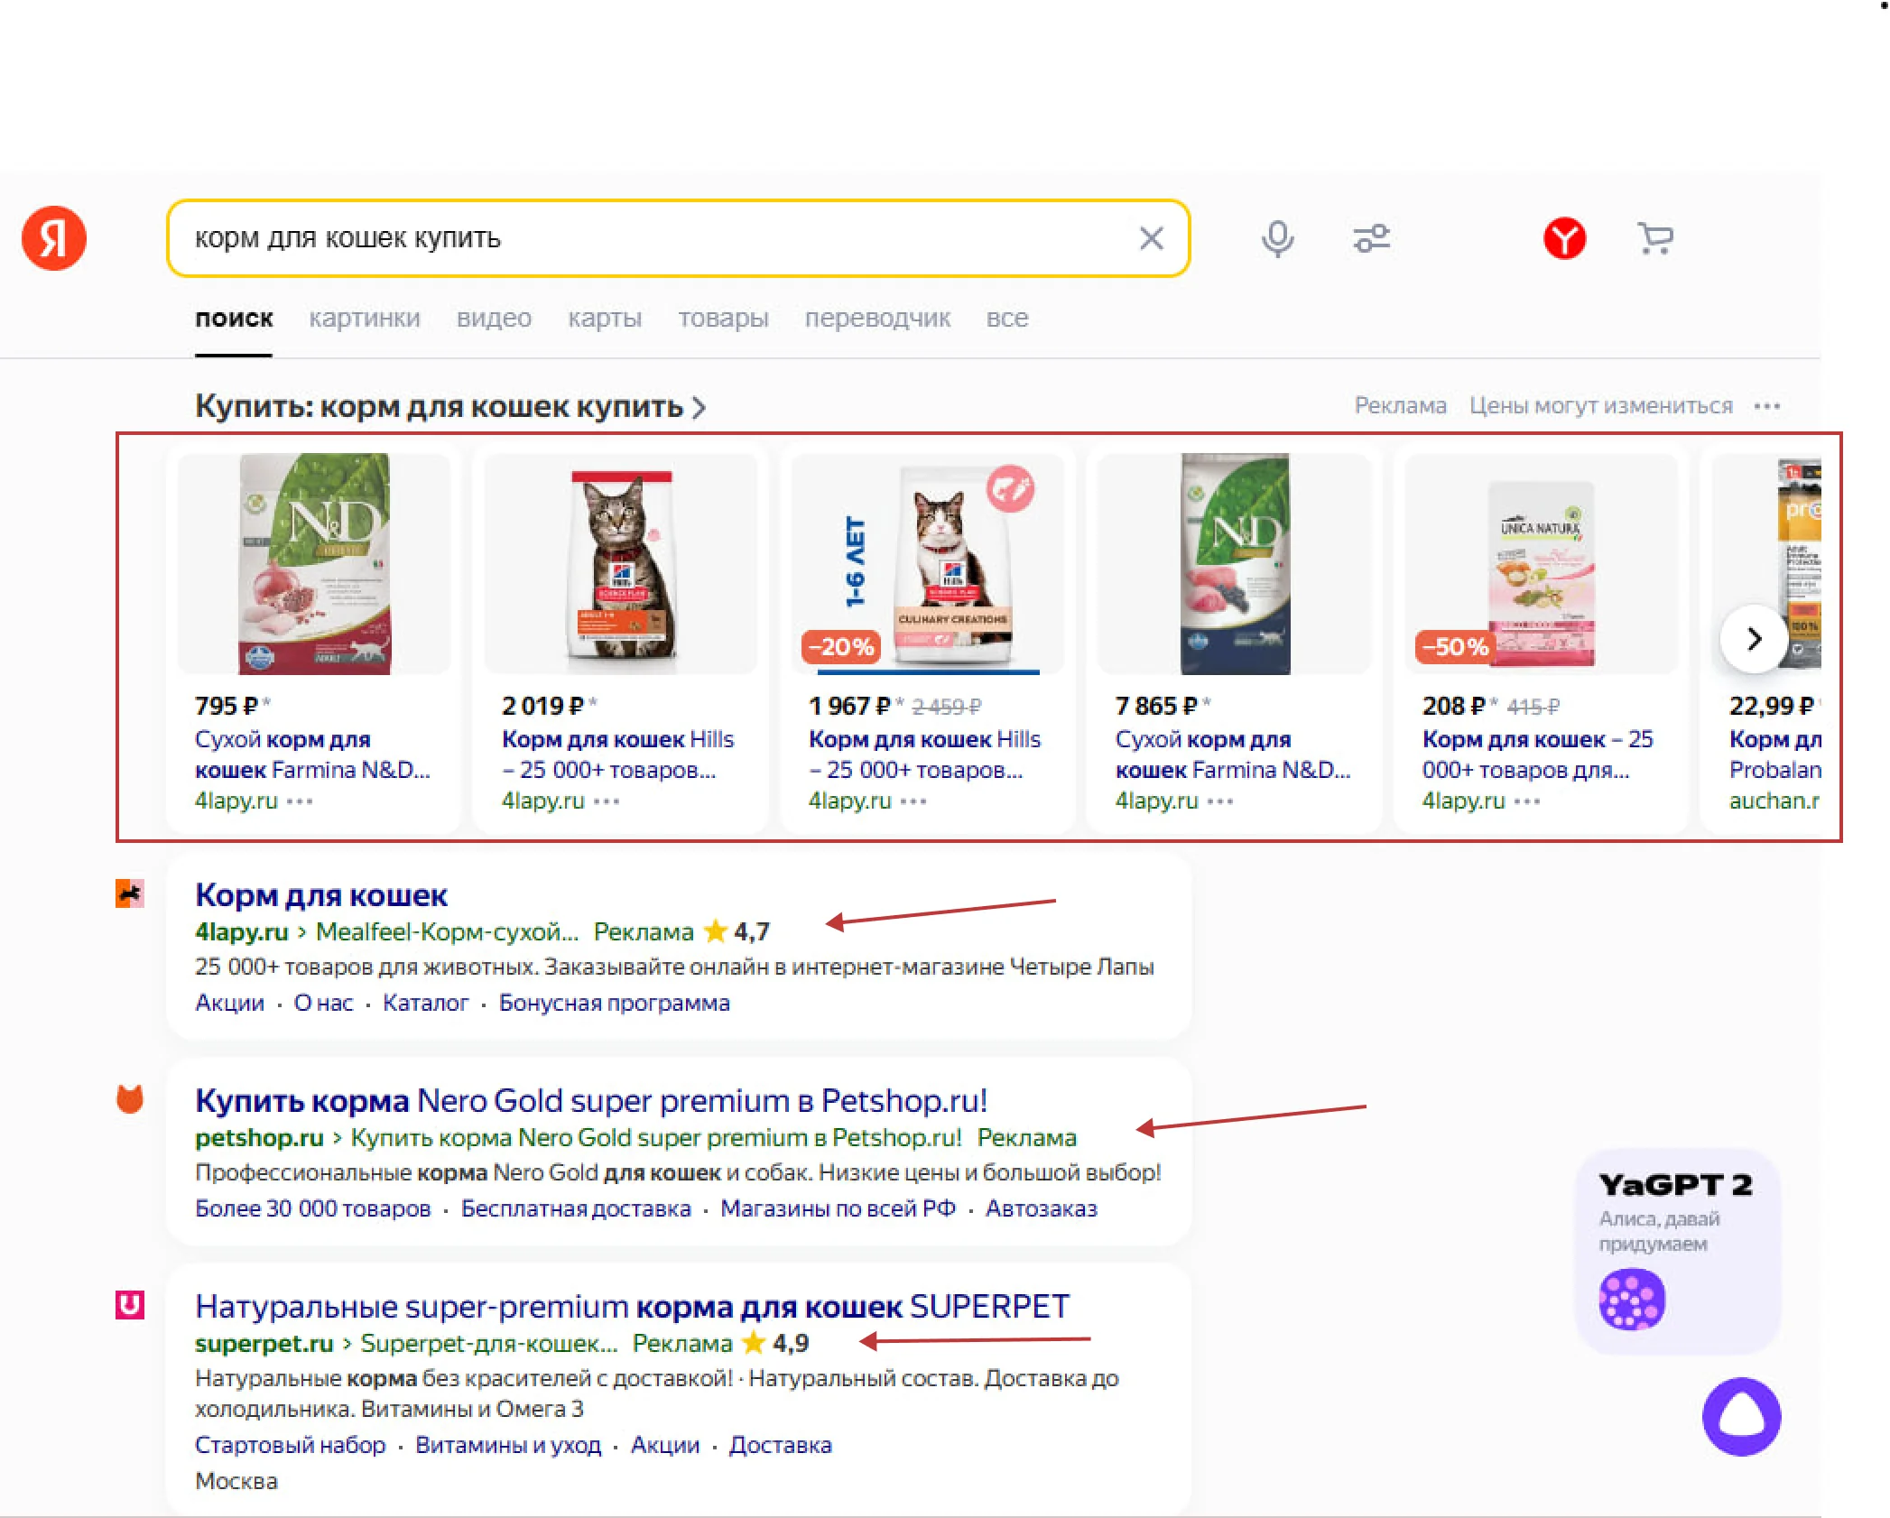The image size is (1890, 1518).
Task: Open the 'Стартовый набор' Superpet sitelink
Action: pos(291,1445)
